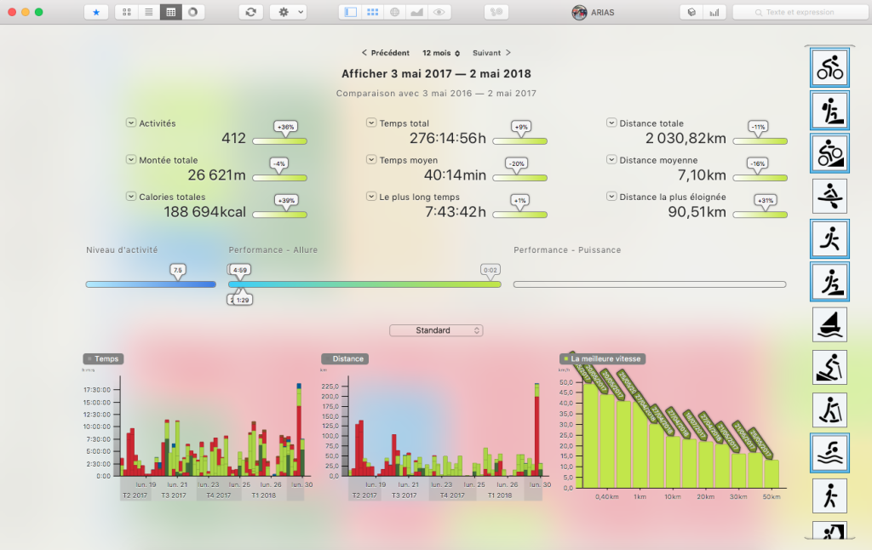
Task: Select the mountain biking sport icon
Action: point(829,152)
